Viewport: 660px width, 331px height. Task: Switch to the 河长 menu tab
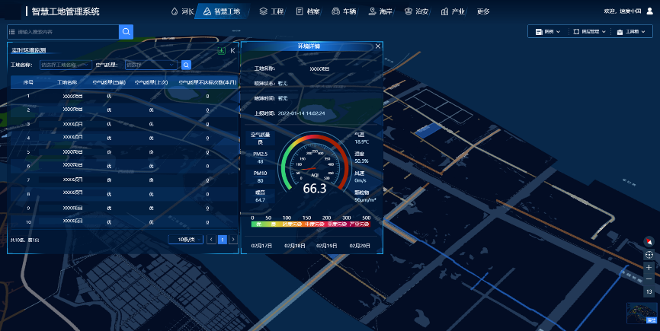coord(181,11)
